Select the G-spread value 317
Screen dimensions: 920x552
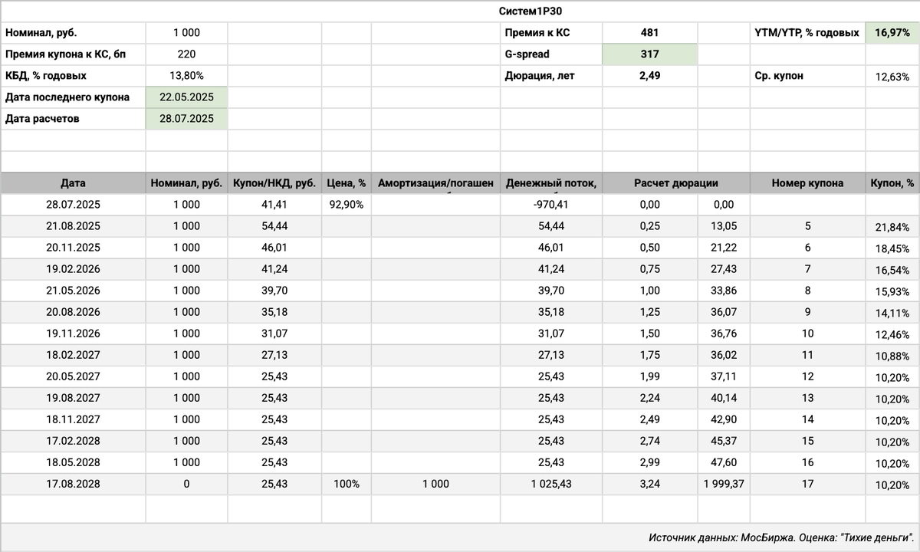click(649, 54)
